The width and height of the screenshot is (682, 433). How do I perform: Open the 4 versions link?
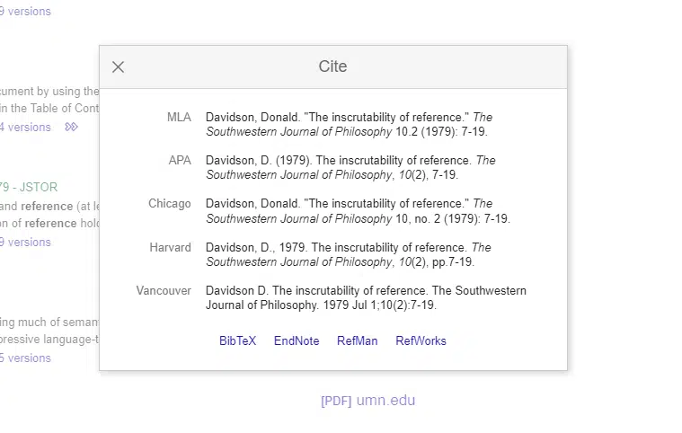pos(25,128)
